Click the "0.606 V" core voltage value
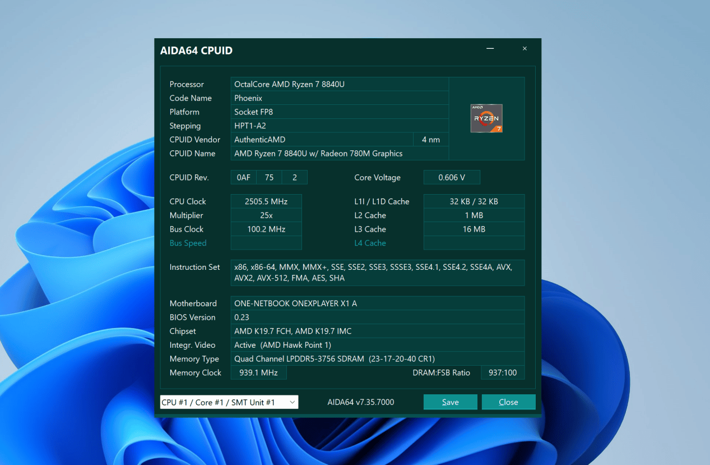This screenshot has width=710, height=465. [452, 177]
